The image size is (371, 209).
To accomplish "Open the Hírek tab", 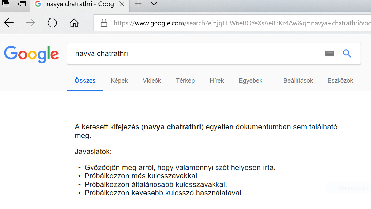I will [x=216, y=81].
